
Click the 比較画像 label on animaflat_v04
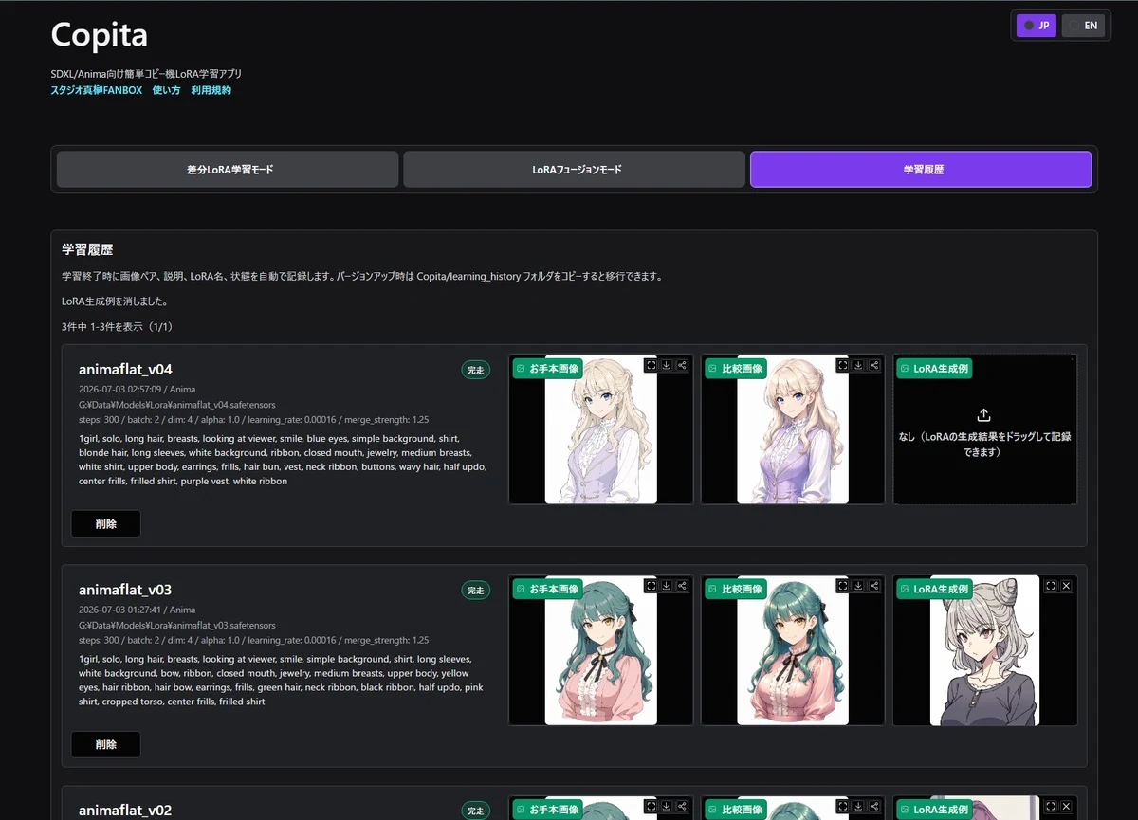pos(734,368)
